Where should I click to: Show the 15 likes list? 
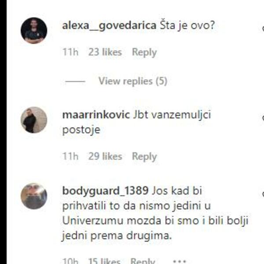coord(104,260)
